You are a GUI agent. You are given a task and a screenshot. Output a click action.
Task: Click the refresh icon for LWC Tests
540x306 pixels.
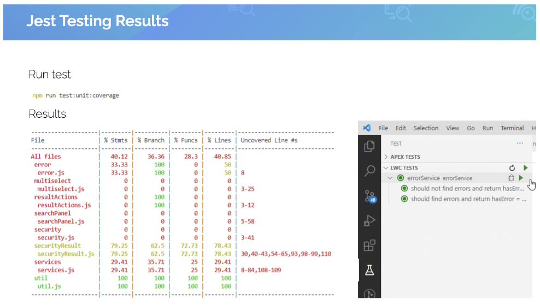tap(512, 168)
